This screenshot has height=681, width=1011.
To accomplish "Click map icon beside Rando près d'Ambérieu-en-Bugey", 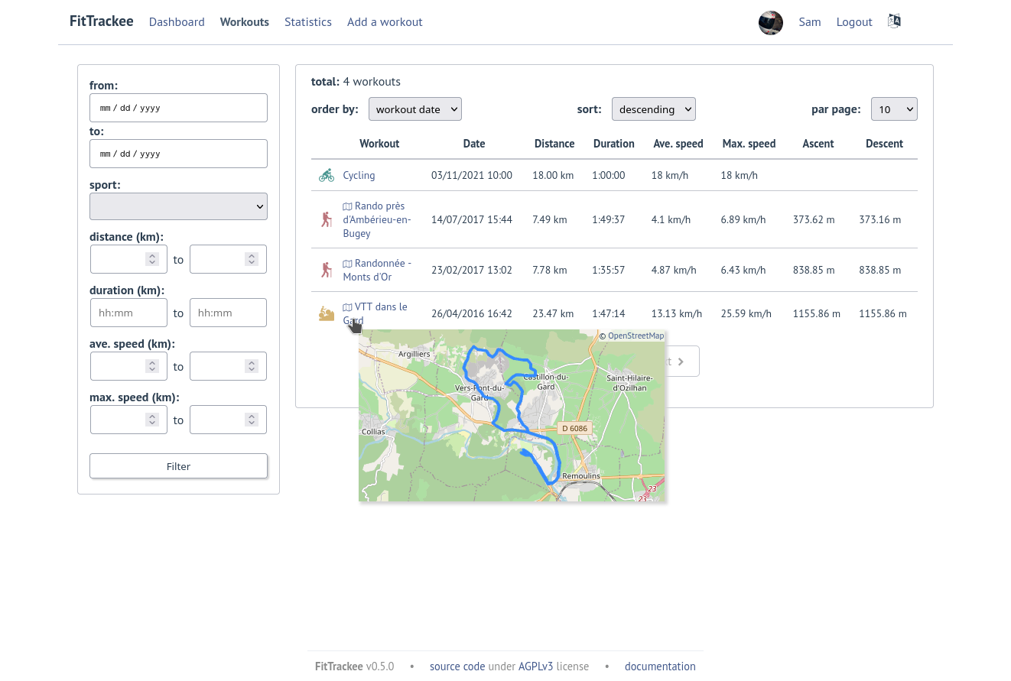I will click(347, 206).
